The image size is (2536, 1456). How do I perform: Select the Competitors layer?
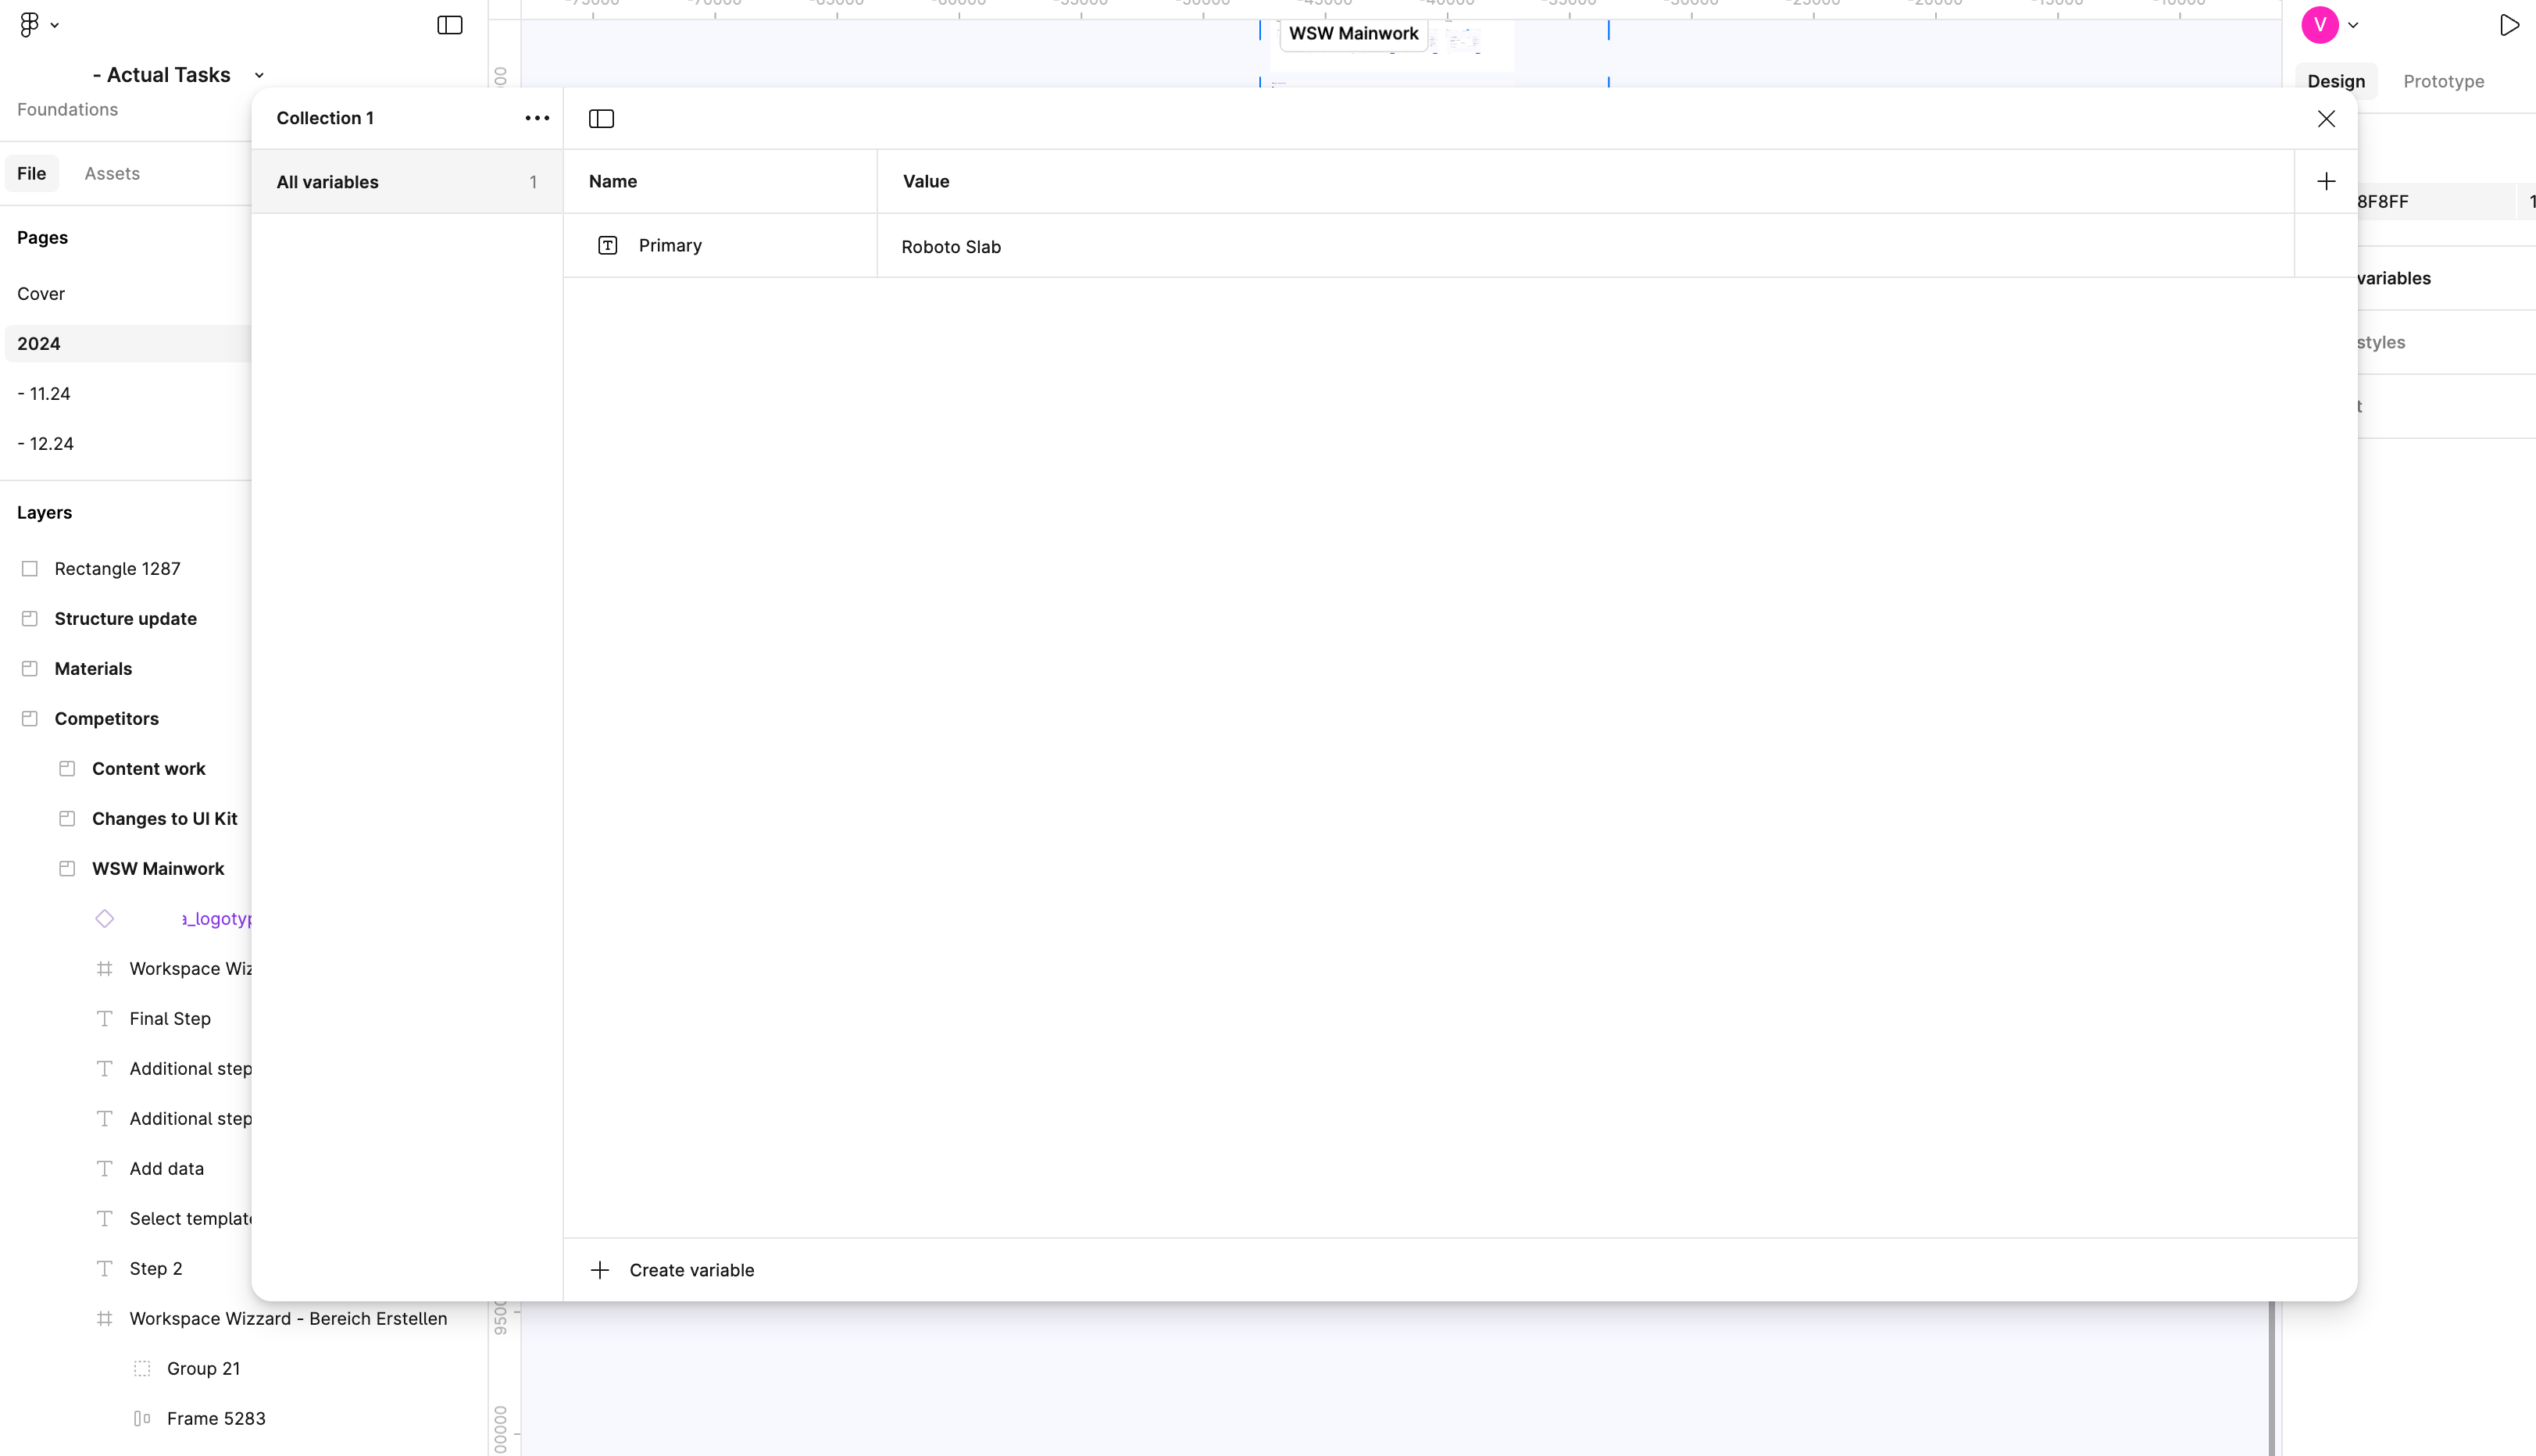point(107,719)
